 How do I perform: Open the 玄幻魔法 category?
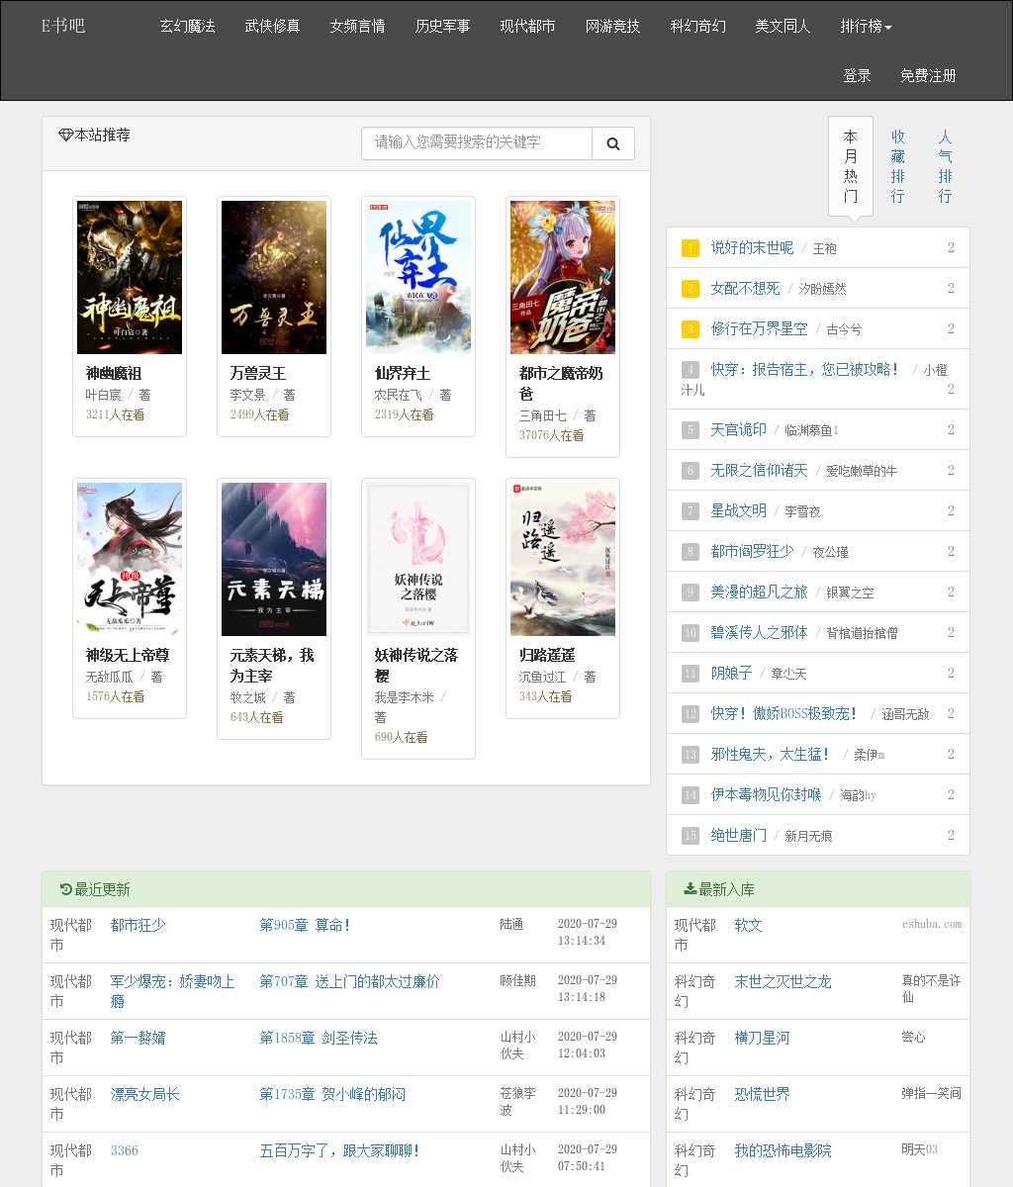[x=188, y=27]
